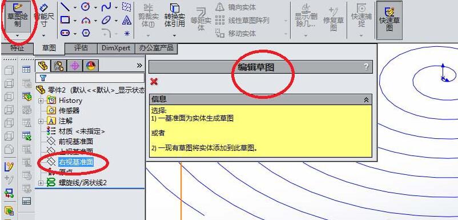Select the Centerpoint Arc sketch tool
Image resolution: width=458 pixels, height=220 pixels.
tap(85, 21)
